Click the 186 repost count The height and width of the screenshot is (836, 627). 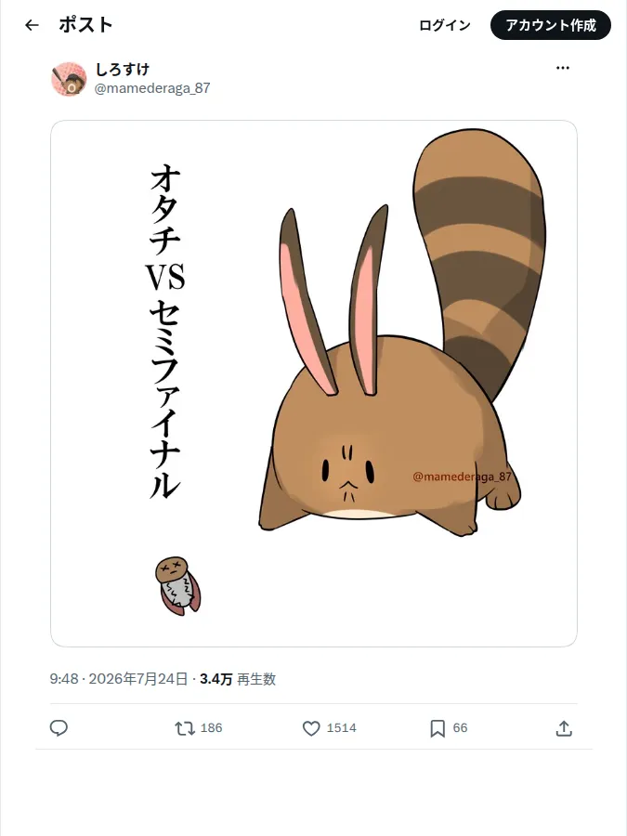coord(211,727)
